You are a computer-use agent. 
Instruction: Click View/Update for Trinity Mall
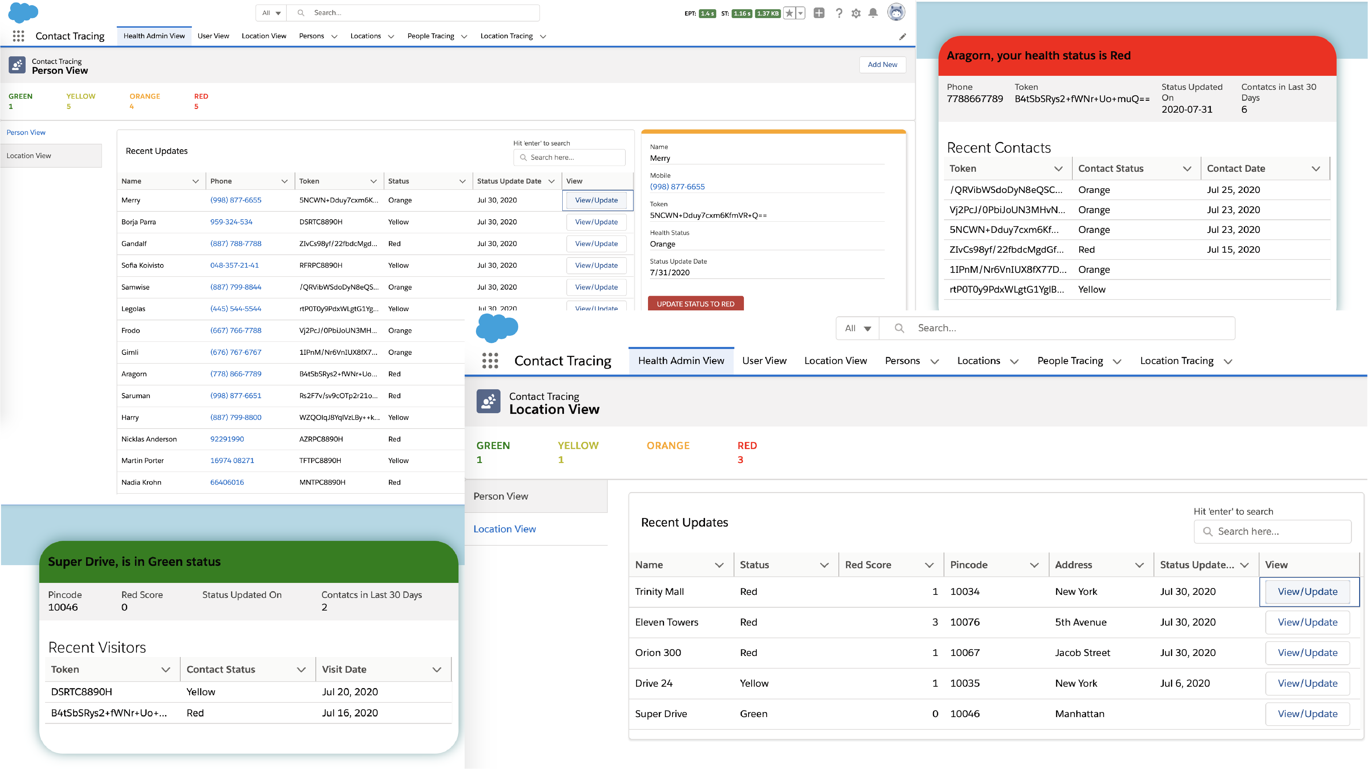tap(1308, 592)
